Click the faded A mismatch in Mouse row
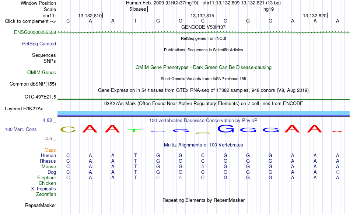The height and width of the screenshot is (214, 350). (x=203, y=167)
